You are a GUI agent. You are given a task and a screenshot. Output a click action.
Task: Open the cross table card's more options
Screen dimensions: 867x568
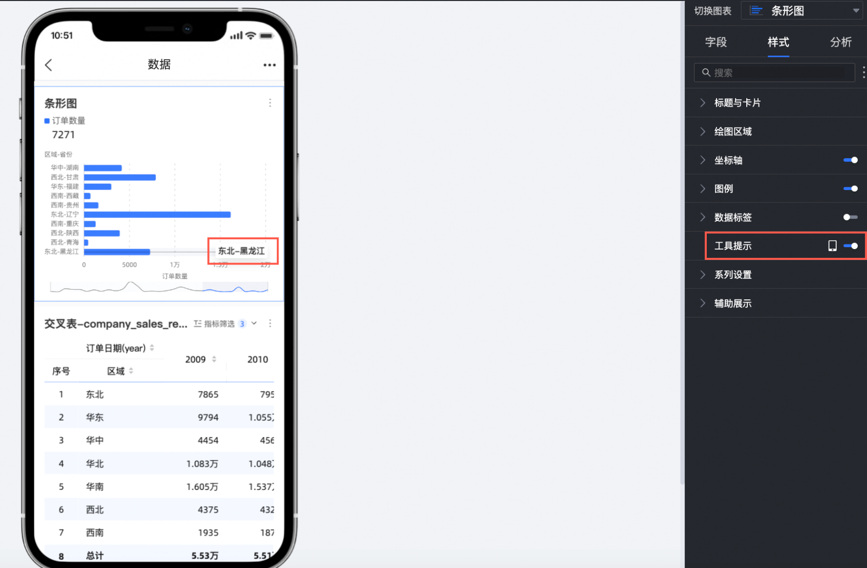tap(270, 324)
